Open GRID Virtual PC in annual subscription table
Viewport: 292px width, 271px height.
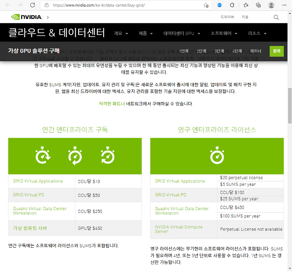point(28,195)
